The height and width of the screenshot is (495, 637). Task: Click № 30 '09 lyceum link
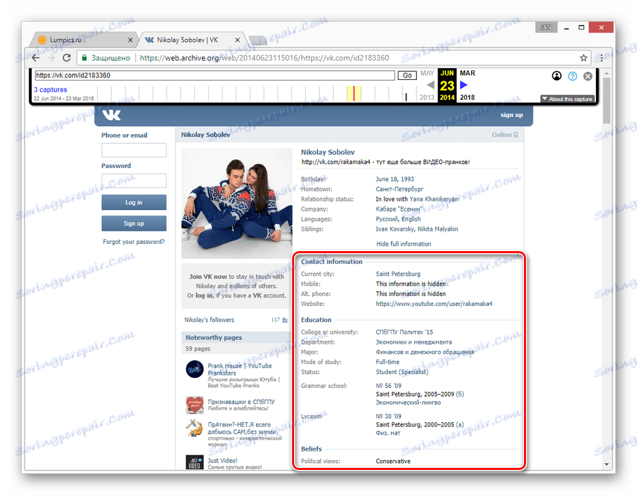(x=389, y=416)
